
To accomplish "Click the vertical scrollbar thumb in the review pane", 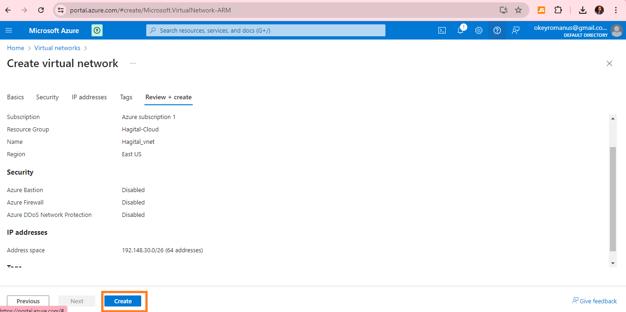I will pyautogui.click(x=613, y=199).
